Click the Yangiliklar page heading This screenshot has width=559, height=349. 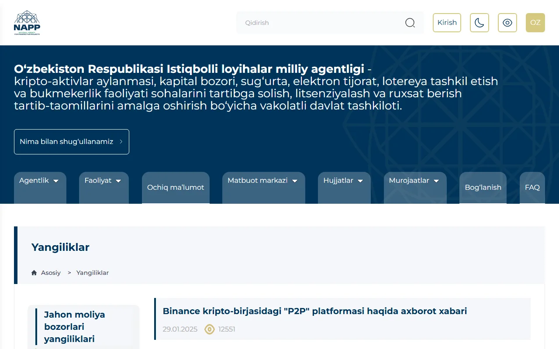(60, 247)
